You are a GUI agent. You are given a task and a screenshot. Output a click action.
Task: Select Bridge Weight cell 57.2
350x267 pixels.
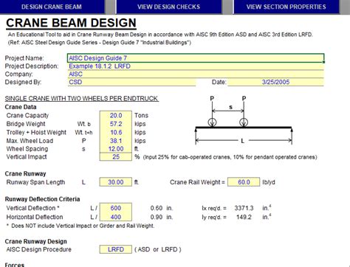coord(116,124)
